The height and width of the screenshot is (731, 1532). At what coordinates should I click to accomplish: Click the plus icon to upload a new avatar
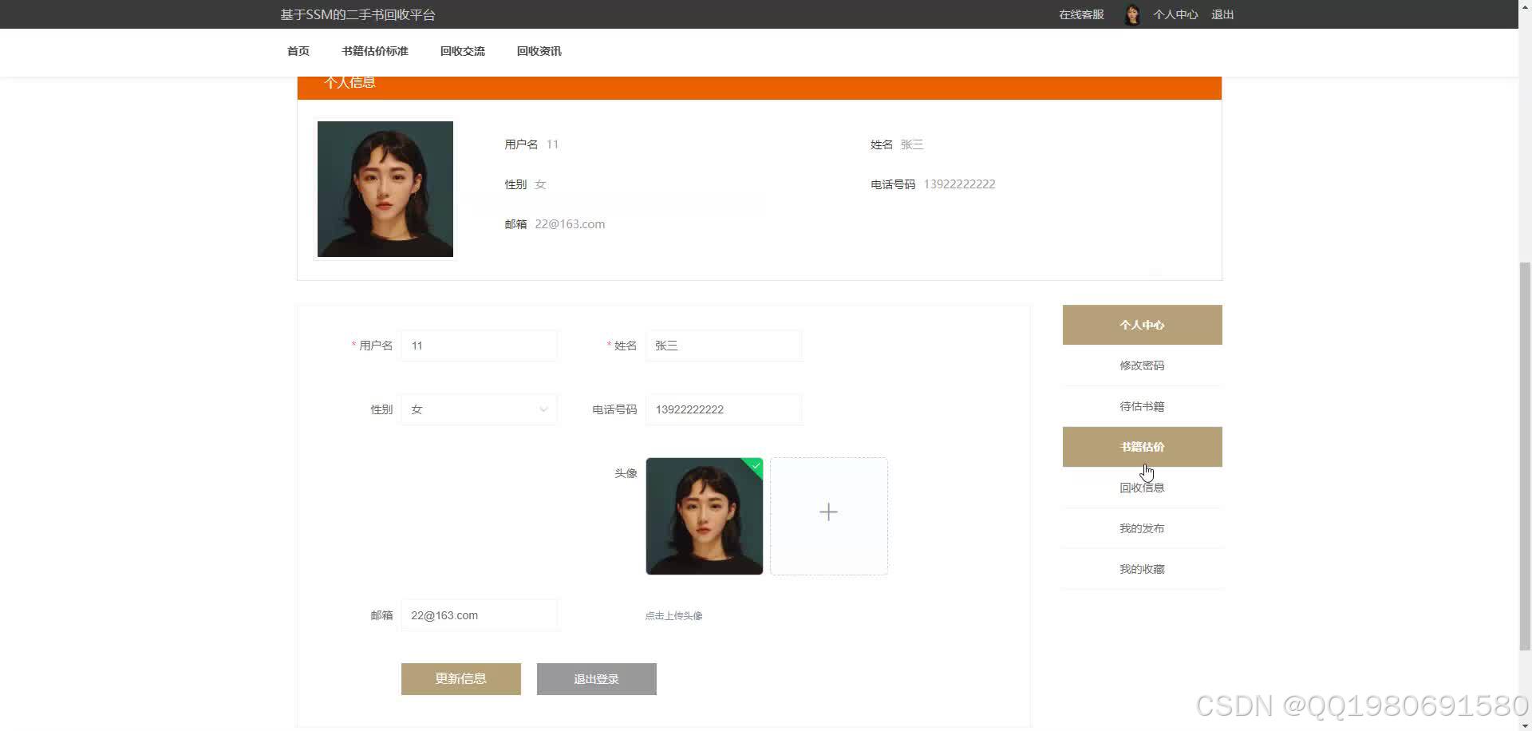coord(828,512)
